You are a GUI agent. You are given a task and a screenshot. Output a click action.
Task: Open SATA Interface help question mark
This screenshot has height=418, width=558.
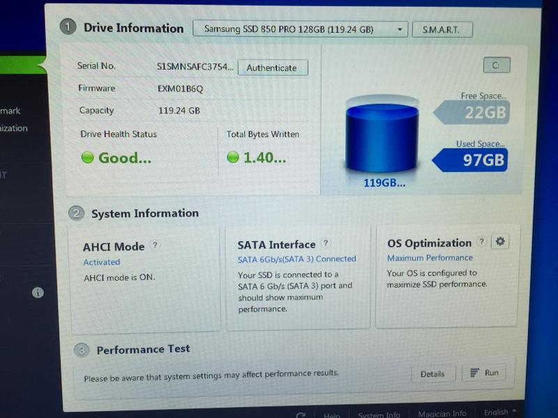(325, 243)
